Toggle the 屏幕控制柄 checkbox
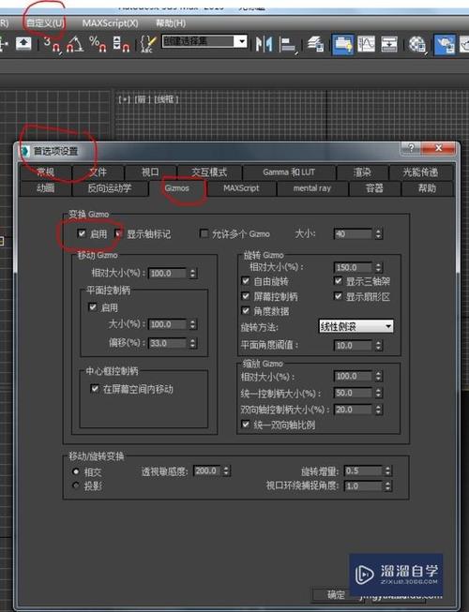 coord(246,296)
